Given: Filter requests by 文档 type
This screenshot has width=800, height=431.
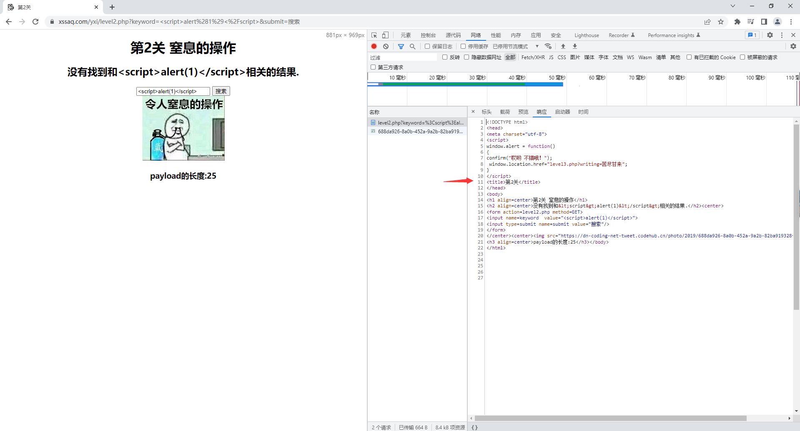Looking at the screenshot, I should click(617, 57).
